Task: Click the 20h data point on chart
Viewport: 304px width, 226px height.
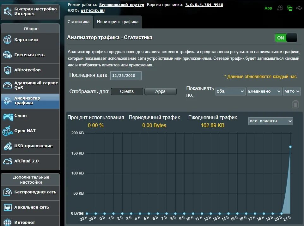Action: (x=282, y=213)
